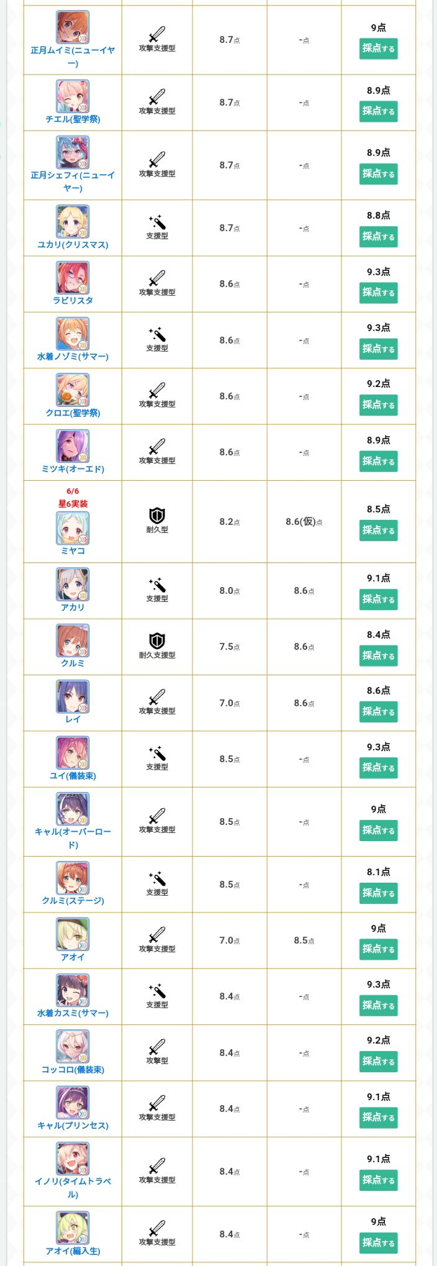Click 採点する in the アオイ(編入生) row

(x=378, y=1242)
